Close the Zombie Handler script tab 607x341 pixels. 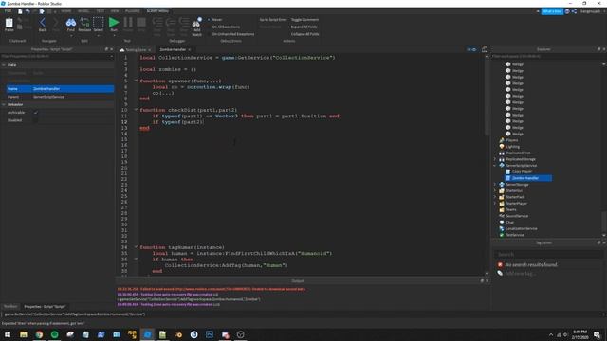point(190,49)
